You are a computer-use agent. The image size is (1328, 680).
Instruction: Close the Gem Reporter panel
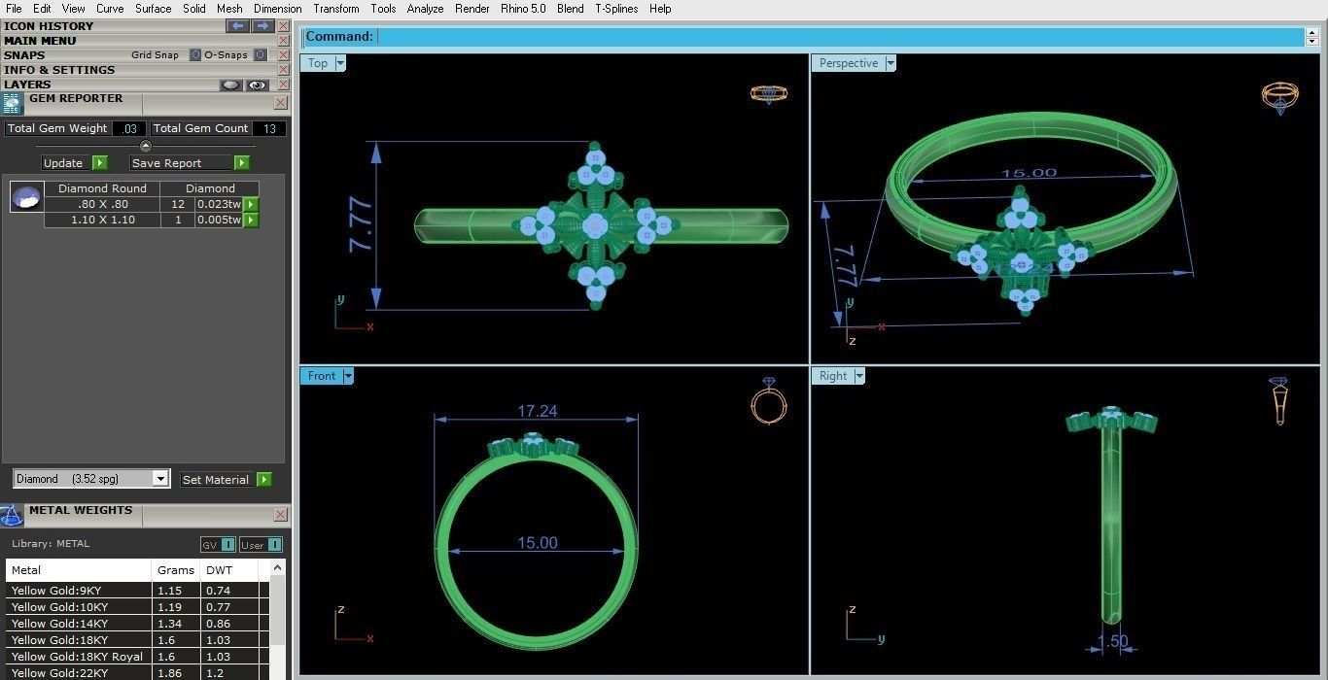[x=280, y=102]
